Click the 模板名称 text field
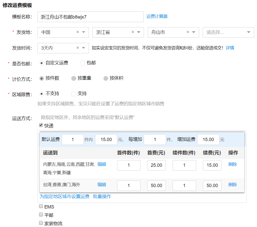 click(90, 17)
